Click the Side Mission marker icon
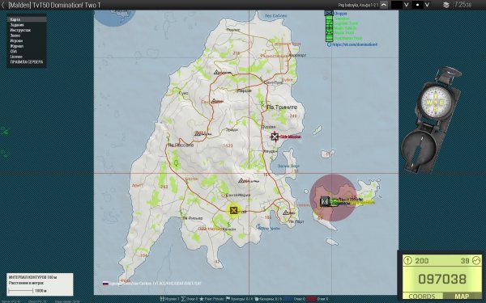486x303 pixels. click(275, 137)
